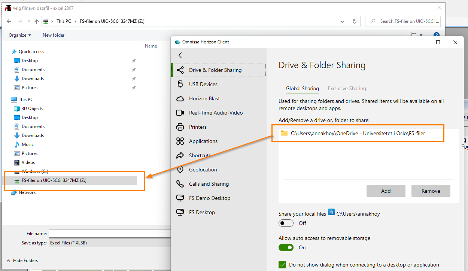Open the Save as type dropdown

(110, 243)
